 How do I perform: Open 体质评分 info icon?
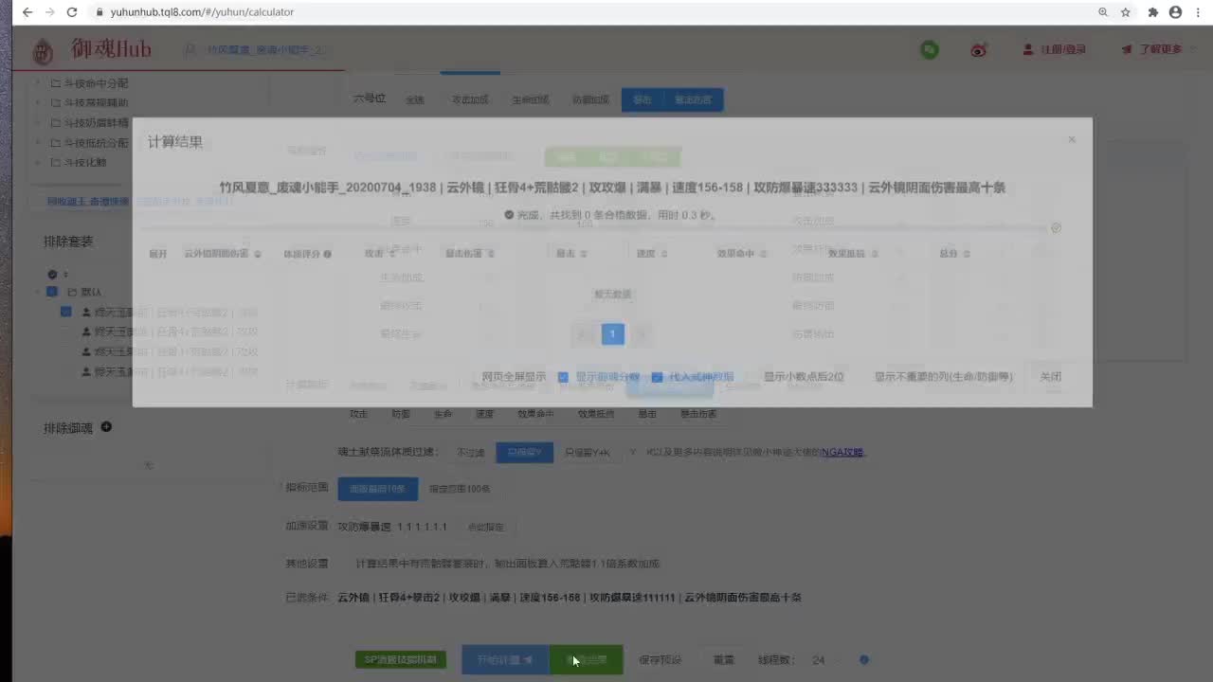[328, 254]
